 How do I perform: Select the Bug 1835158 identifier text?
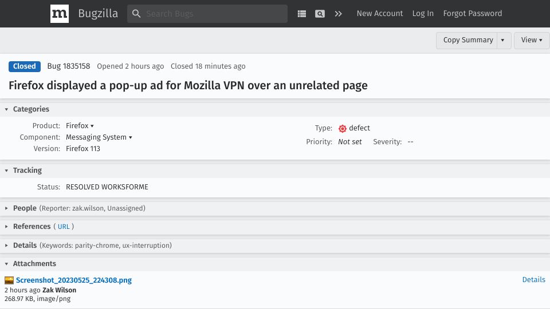click(x=69, y=66)
